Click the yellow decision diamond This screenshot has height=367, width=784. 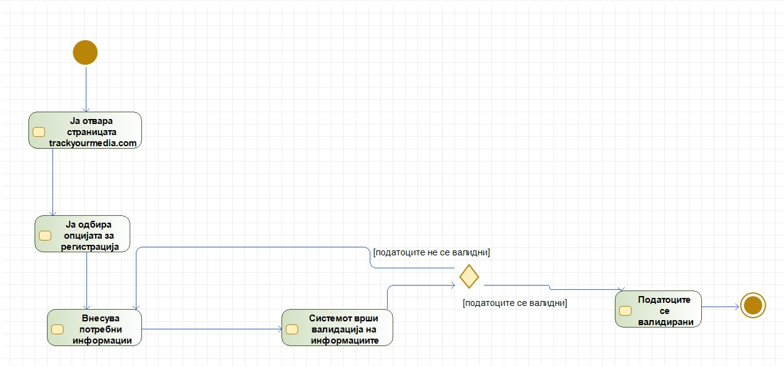[469, 276]
